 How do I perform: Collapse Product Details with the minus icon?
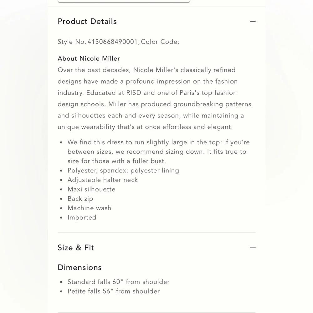(253, 22)
